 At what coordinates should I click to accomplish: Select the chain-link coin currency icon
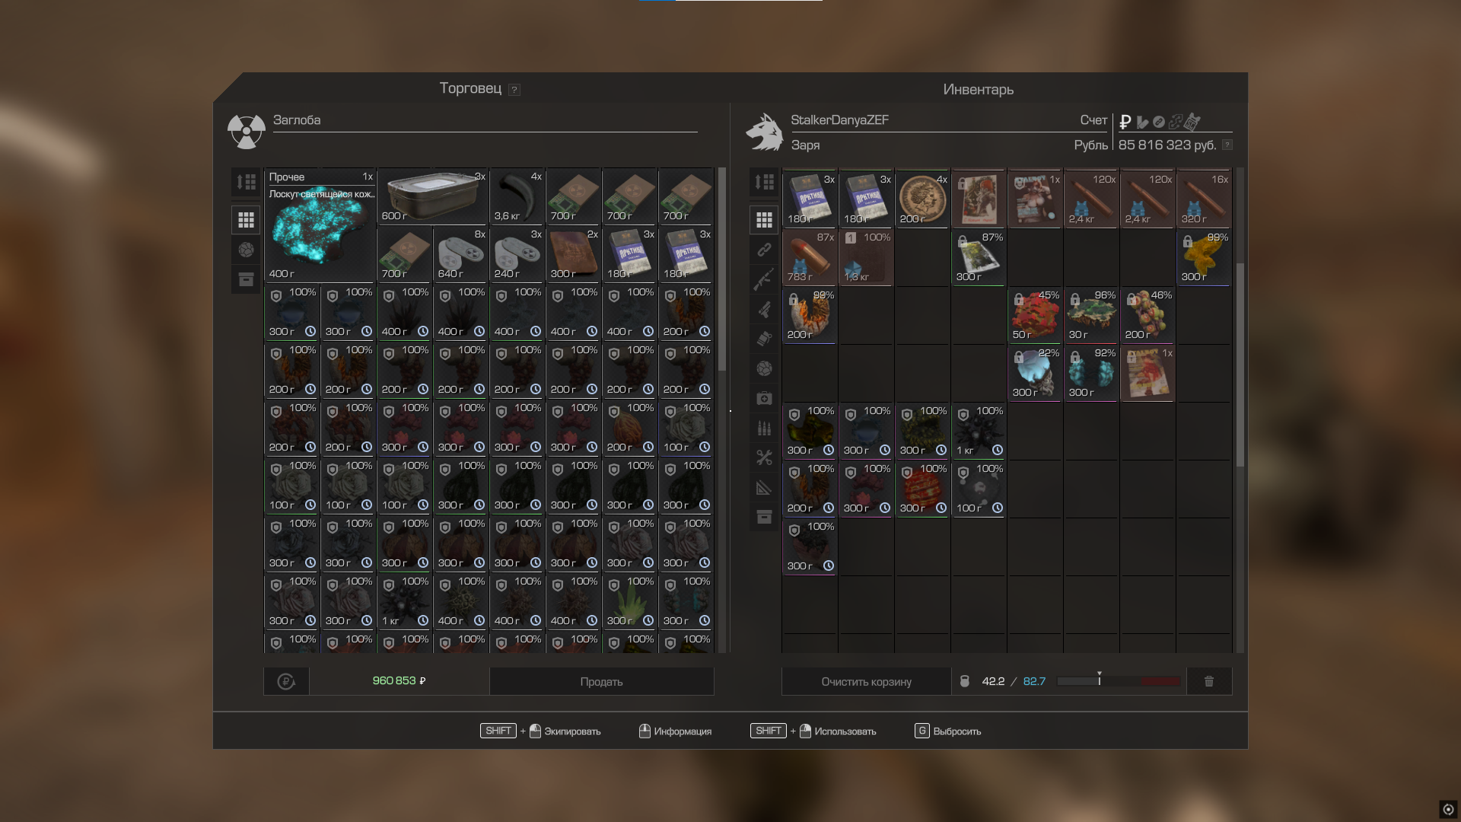[x=1159, y=122]
